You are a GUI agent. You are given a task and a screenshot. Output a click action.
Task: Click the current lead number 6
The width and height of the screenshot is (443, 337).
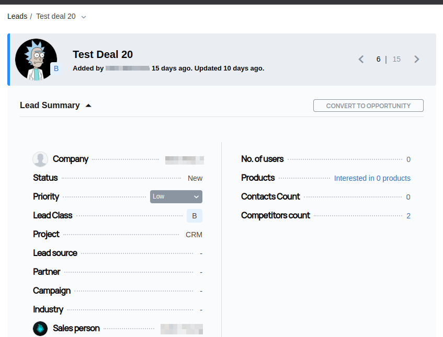[x=378, y=59]
